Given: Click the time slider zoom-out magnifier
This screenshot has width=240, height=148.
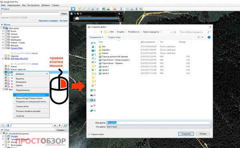Looking at the screenshot, I should [x=75, y=14].
